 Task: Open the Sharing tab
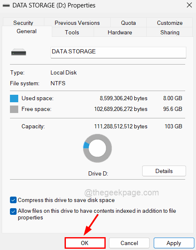point(169,32)
